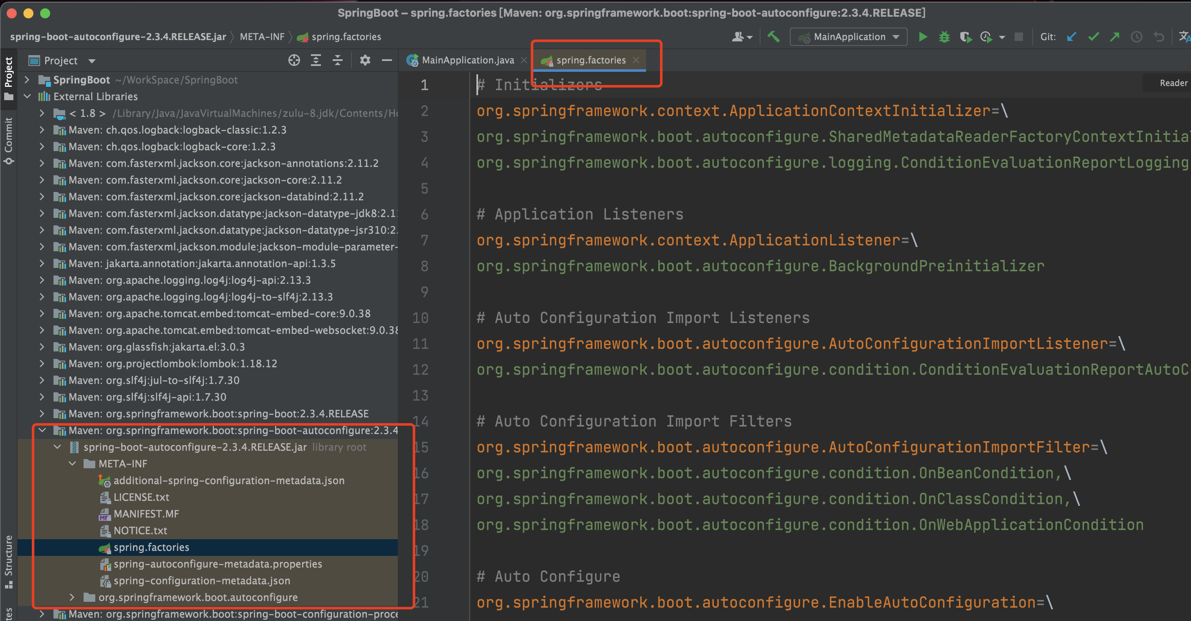
Task: Open the Code With Me users dropdown
Action: coord(743,37)
